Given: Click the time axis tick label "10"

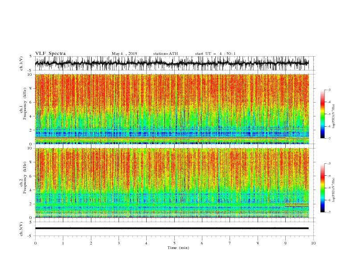Looking at the screenshot, I should tap(313, 243).
